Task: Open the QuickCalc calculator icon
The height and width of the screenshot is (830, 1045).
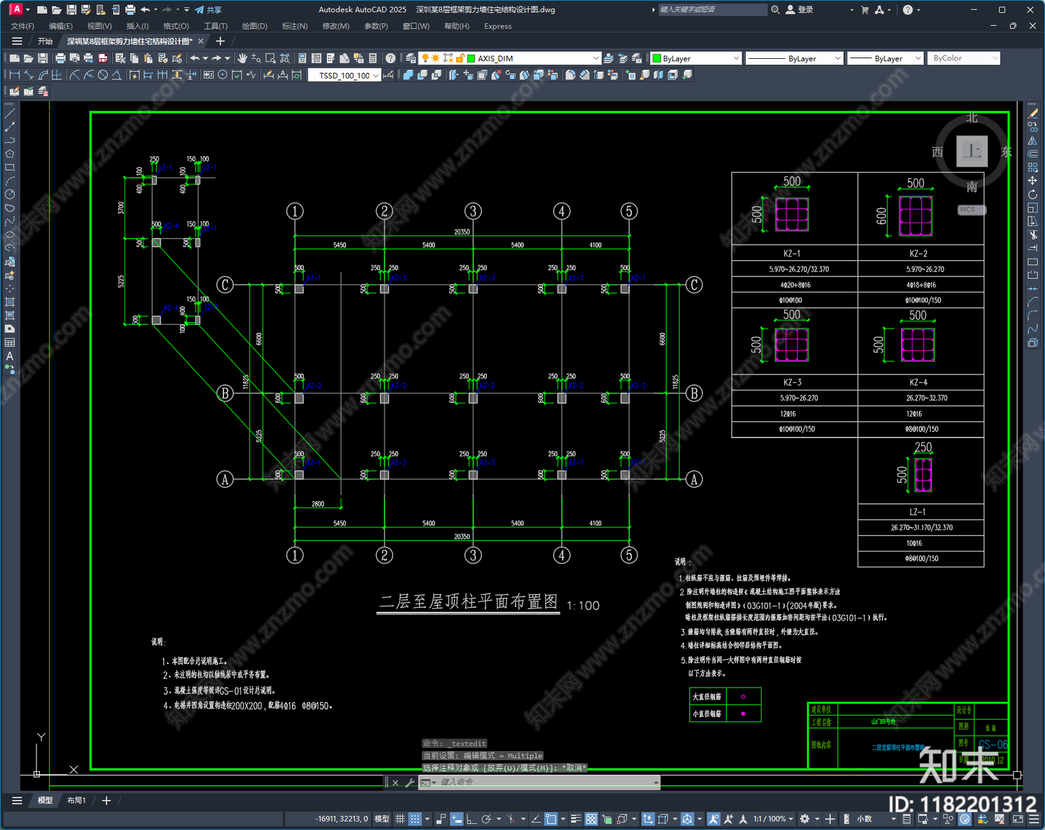Action: tap(373, 58)
